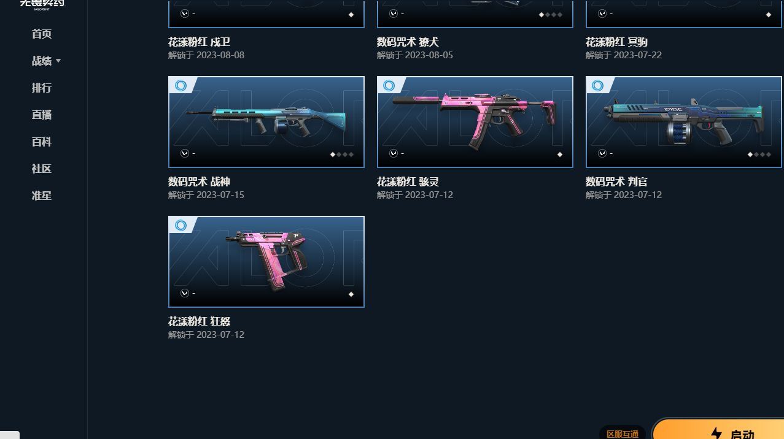The height and width of the screenshot is (439, 784).
Task: Click the 区服互通 badge button
Action: pyautogui.click(x=623, y=433)
